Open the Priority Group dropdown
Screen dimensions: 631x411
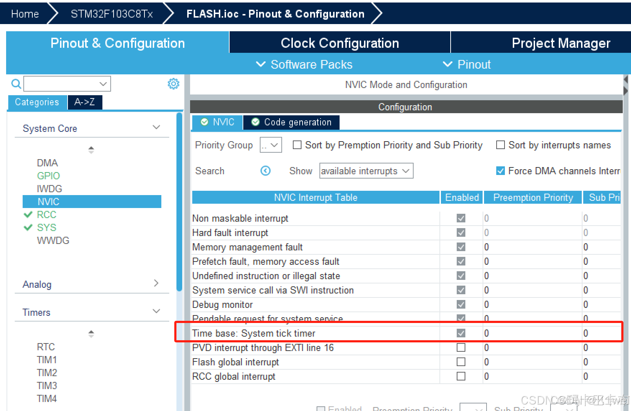point(271,145)
